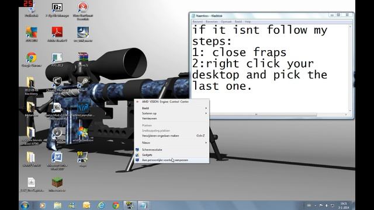Expand the Sorteren op submenu
Screen dimensions: 374x210
pos(172,113)
